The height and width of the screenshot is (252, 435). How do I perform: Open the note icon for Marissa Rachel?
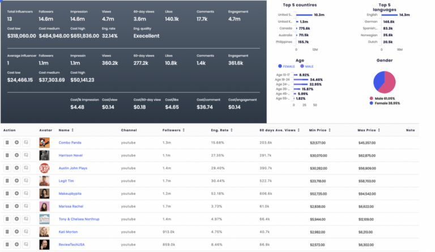tap(26, 206)
